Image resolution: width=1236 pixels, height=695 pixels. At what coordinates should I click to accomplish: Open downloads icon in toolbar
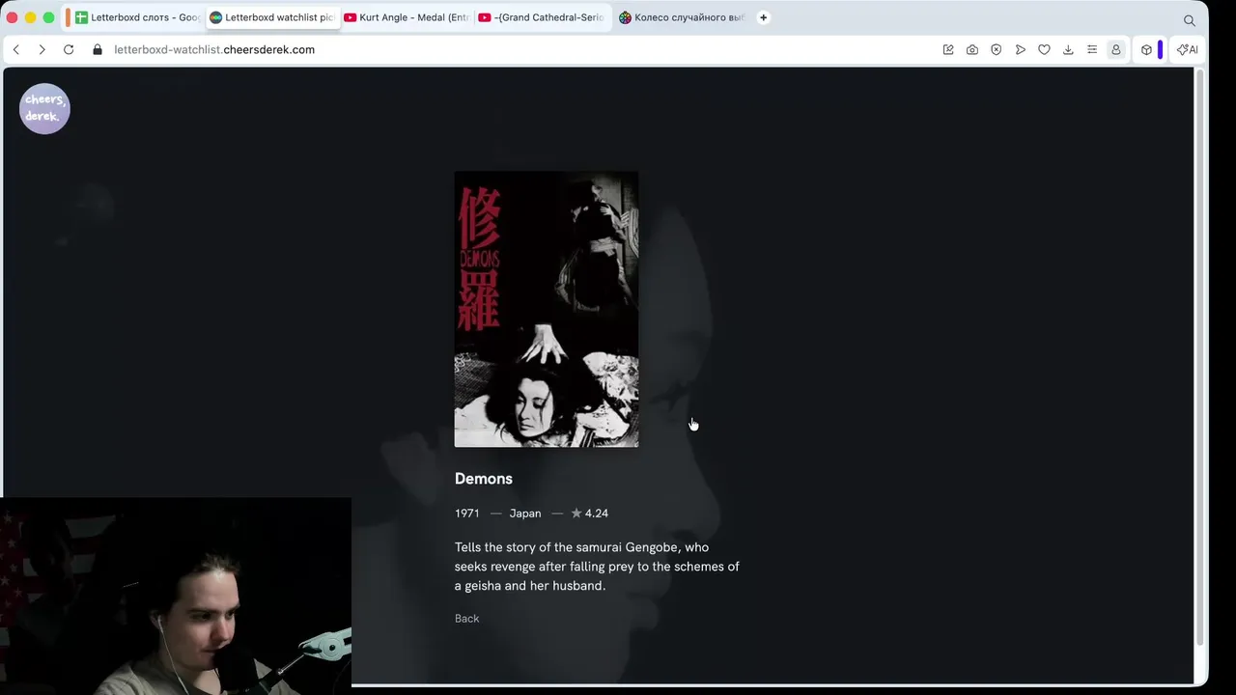click(x=1068, y=49)
